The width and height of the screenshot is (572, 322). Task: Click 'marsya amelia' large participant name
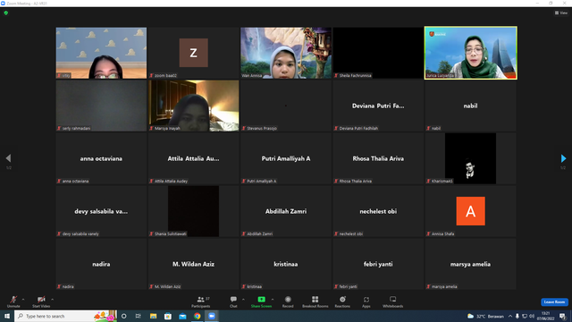point(470,264)
